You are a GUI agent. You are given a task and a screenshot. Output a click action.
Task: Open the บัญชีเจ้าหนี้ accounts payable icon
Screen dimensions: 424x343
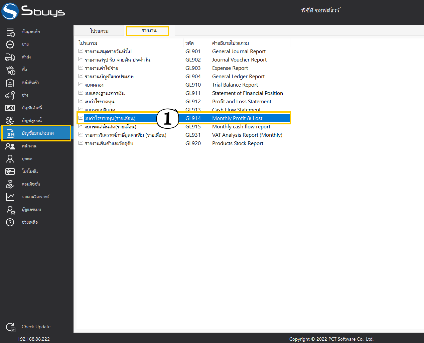10,108
